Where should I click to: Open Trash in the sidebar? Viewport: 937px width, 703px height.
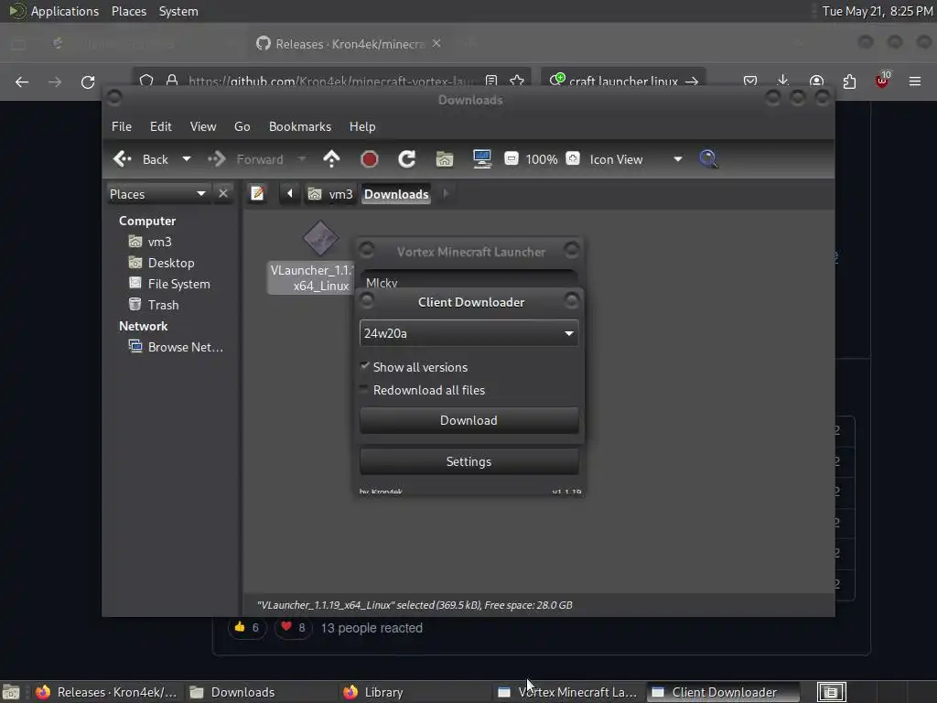click(154, 305)
